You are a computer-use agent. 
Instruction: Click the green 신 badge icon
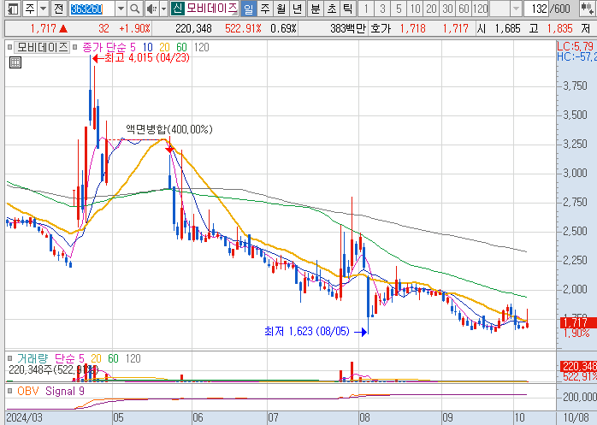click(177, 9)
